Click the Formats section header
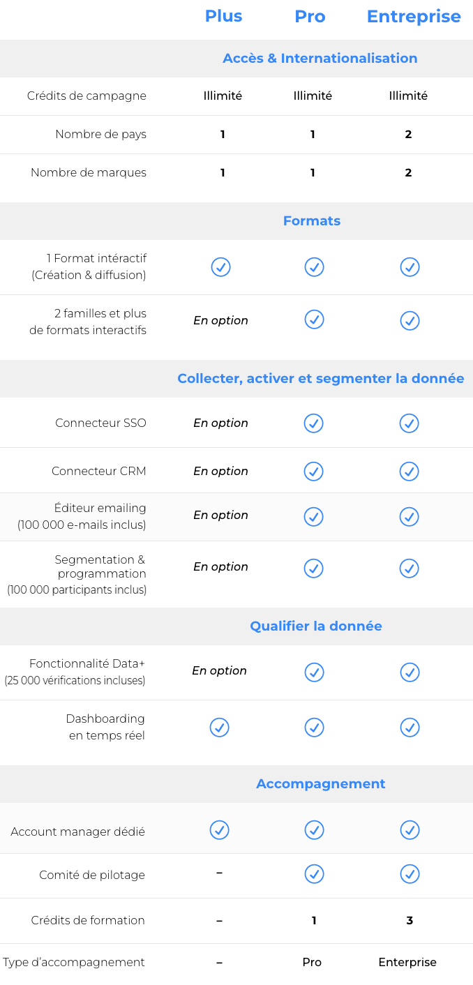Viewport: 473px width, 985px height. (312, 221)
